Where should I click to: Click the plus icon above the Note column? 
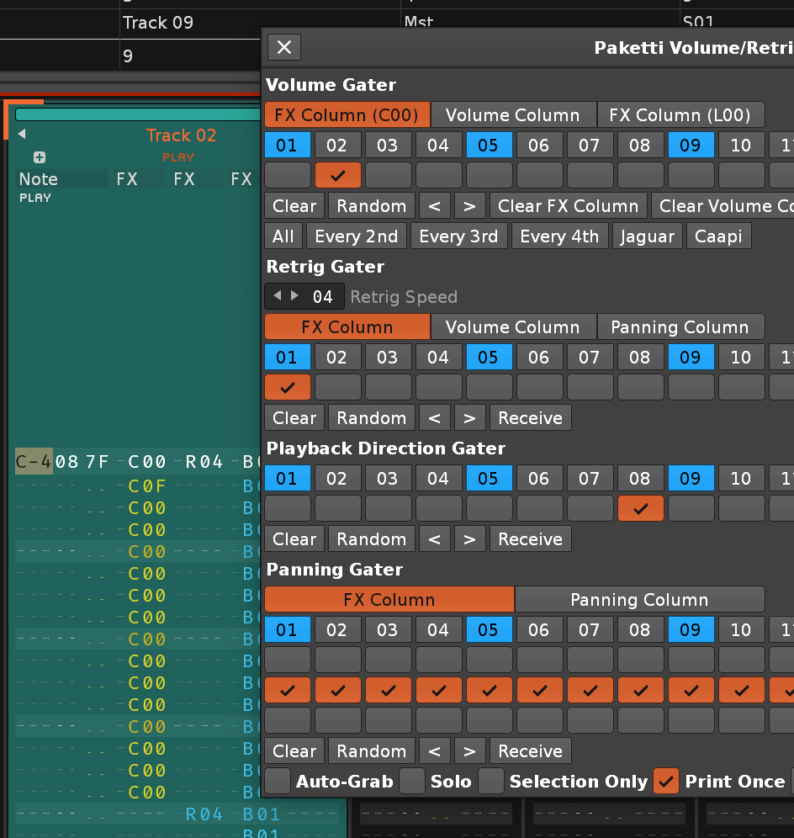[x=40, y=157]
